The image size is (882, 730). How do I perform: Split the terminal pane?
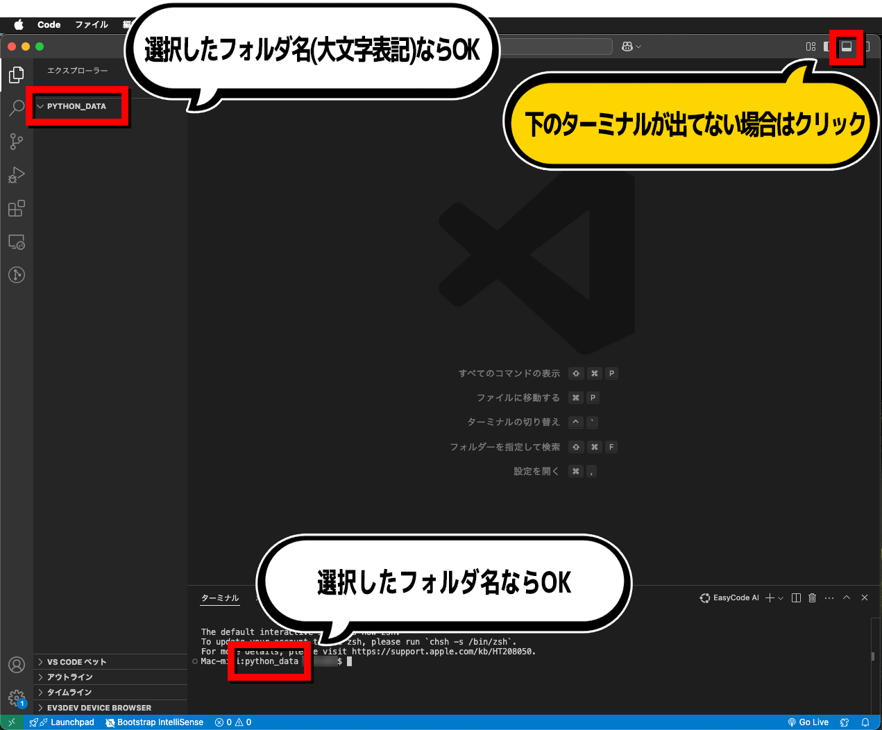coord(796,597)
